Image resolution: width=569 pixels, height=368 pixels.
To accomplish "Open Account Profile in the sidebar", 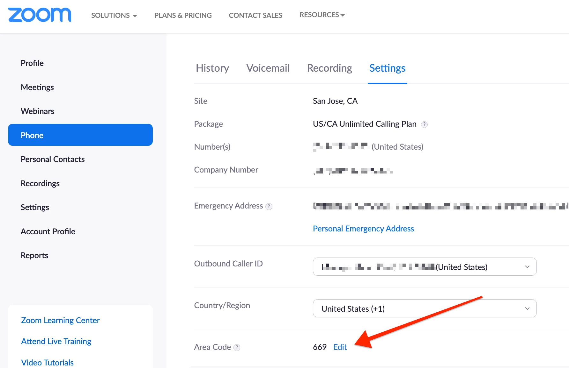I will point(48,231).
